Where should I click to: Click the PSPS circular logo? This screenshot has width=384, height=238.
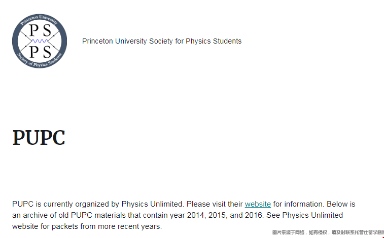tap(40, 41)
